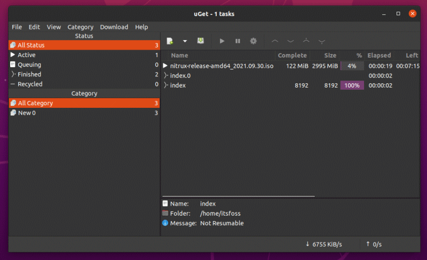Click the horizontal scrollbar under download list
The height and width of the screenshot is (260, 427).
coord(239,196)
